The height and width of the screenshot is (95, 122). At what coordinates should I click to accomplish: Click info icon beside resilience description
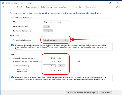point(12,45)
